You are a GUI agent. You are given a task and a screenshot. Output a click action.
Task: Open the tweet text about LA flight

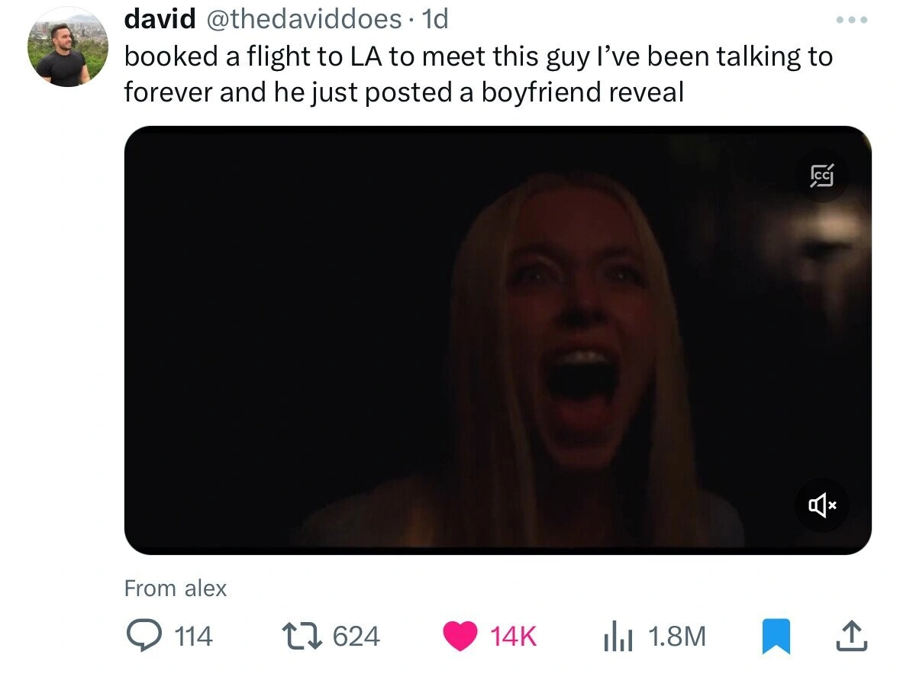coord(478,74)
